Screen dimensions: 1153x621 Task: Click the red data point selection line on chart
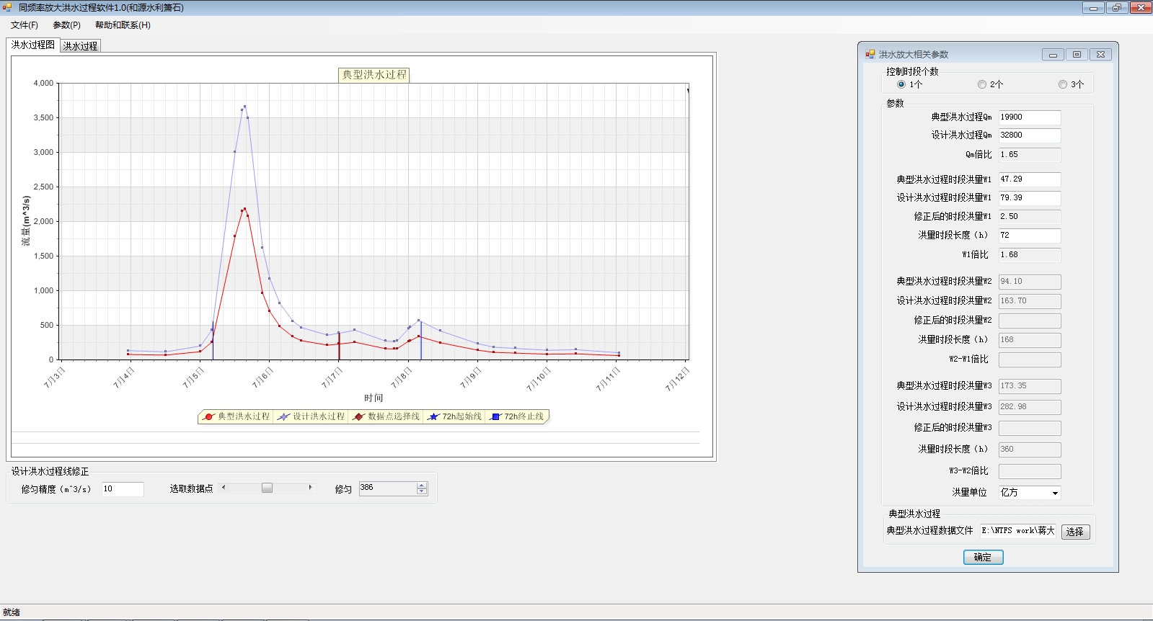pos(339,346)
